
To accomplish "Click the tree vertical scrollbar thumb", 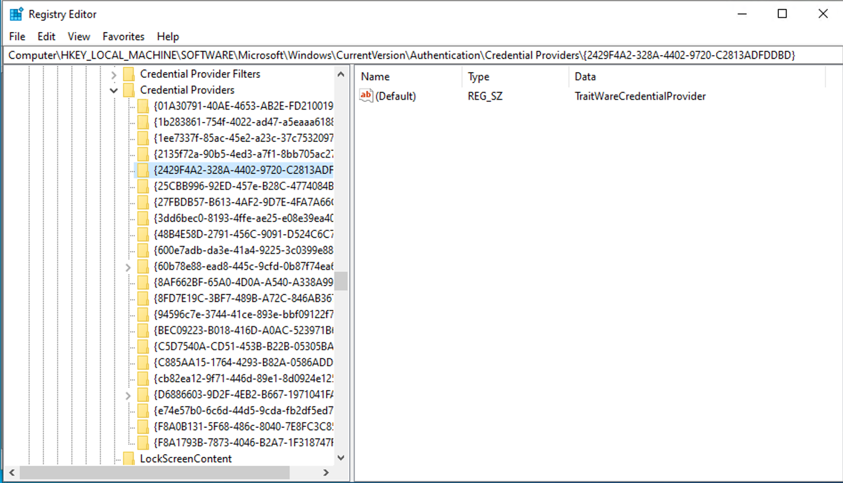I will [341, 281].
